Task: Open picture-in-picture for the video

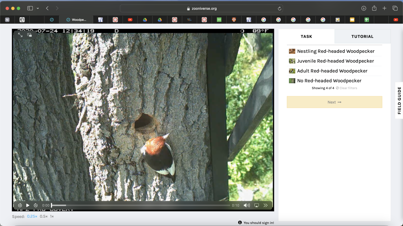Action: click(29, 35)
